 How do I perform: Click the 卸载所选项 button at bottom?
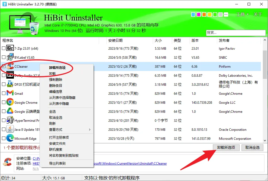(x=226, y=147)
